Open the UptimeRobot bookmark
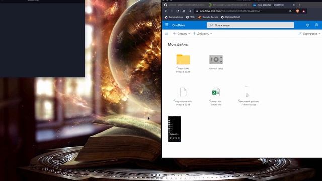Image resolution: width=322 pixels, height=181 pixels. click(230, 17)
